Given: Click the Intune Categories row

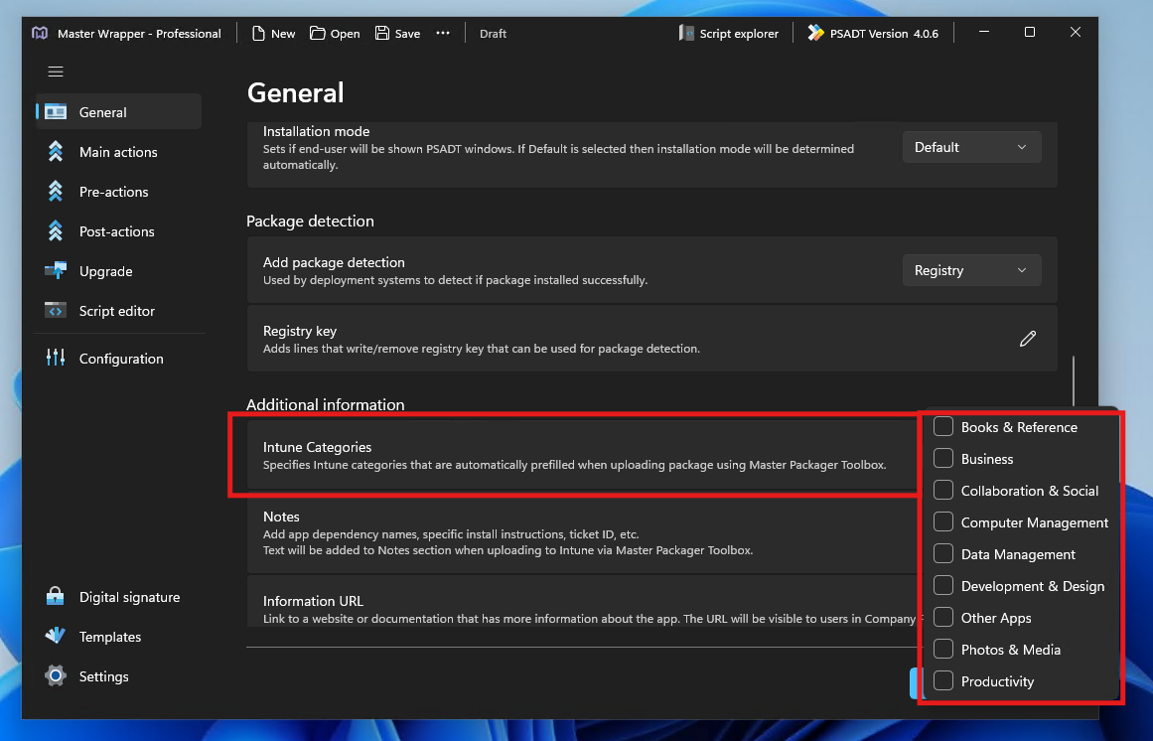Looking at the screenshot, I should point(582,455).
